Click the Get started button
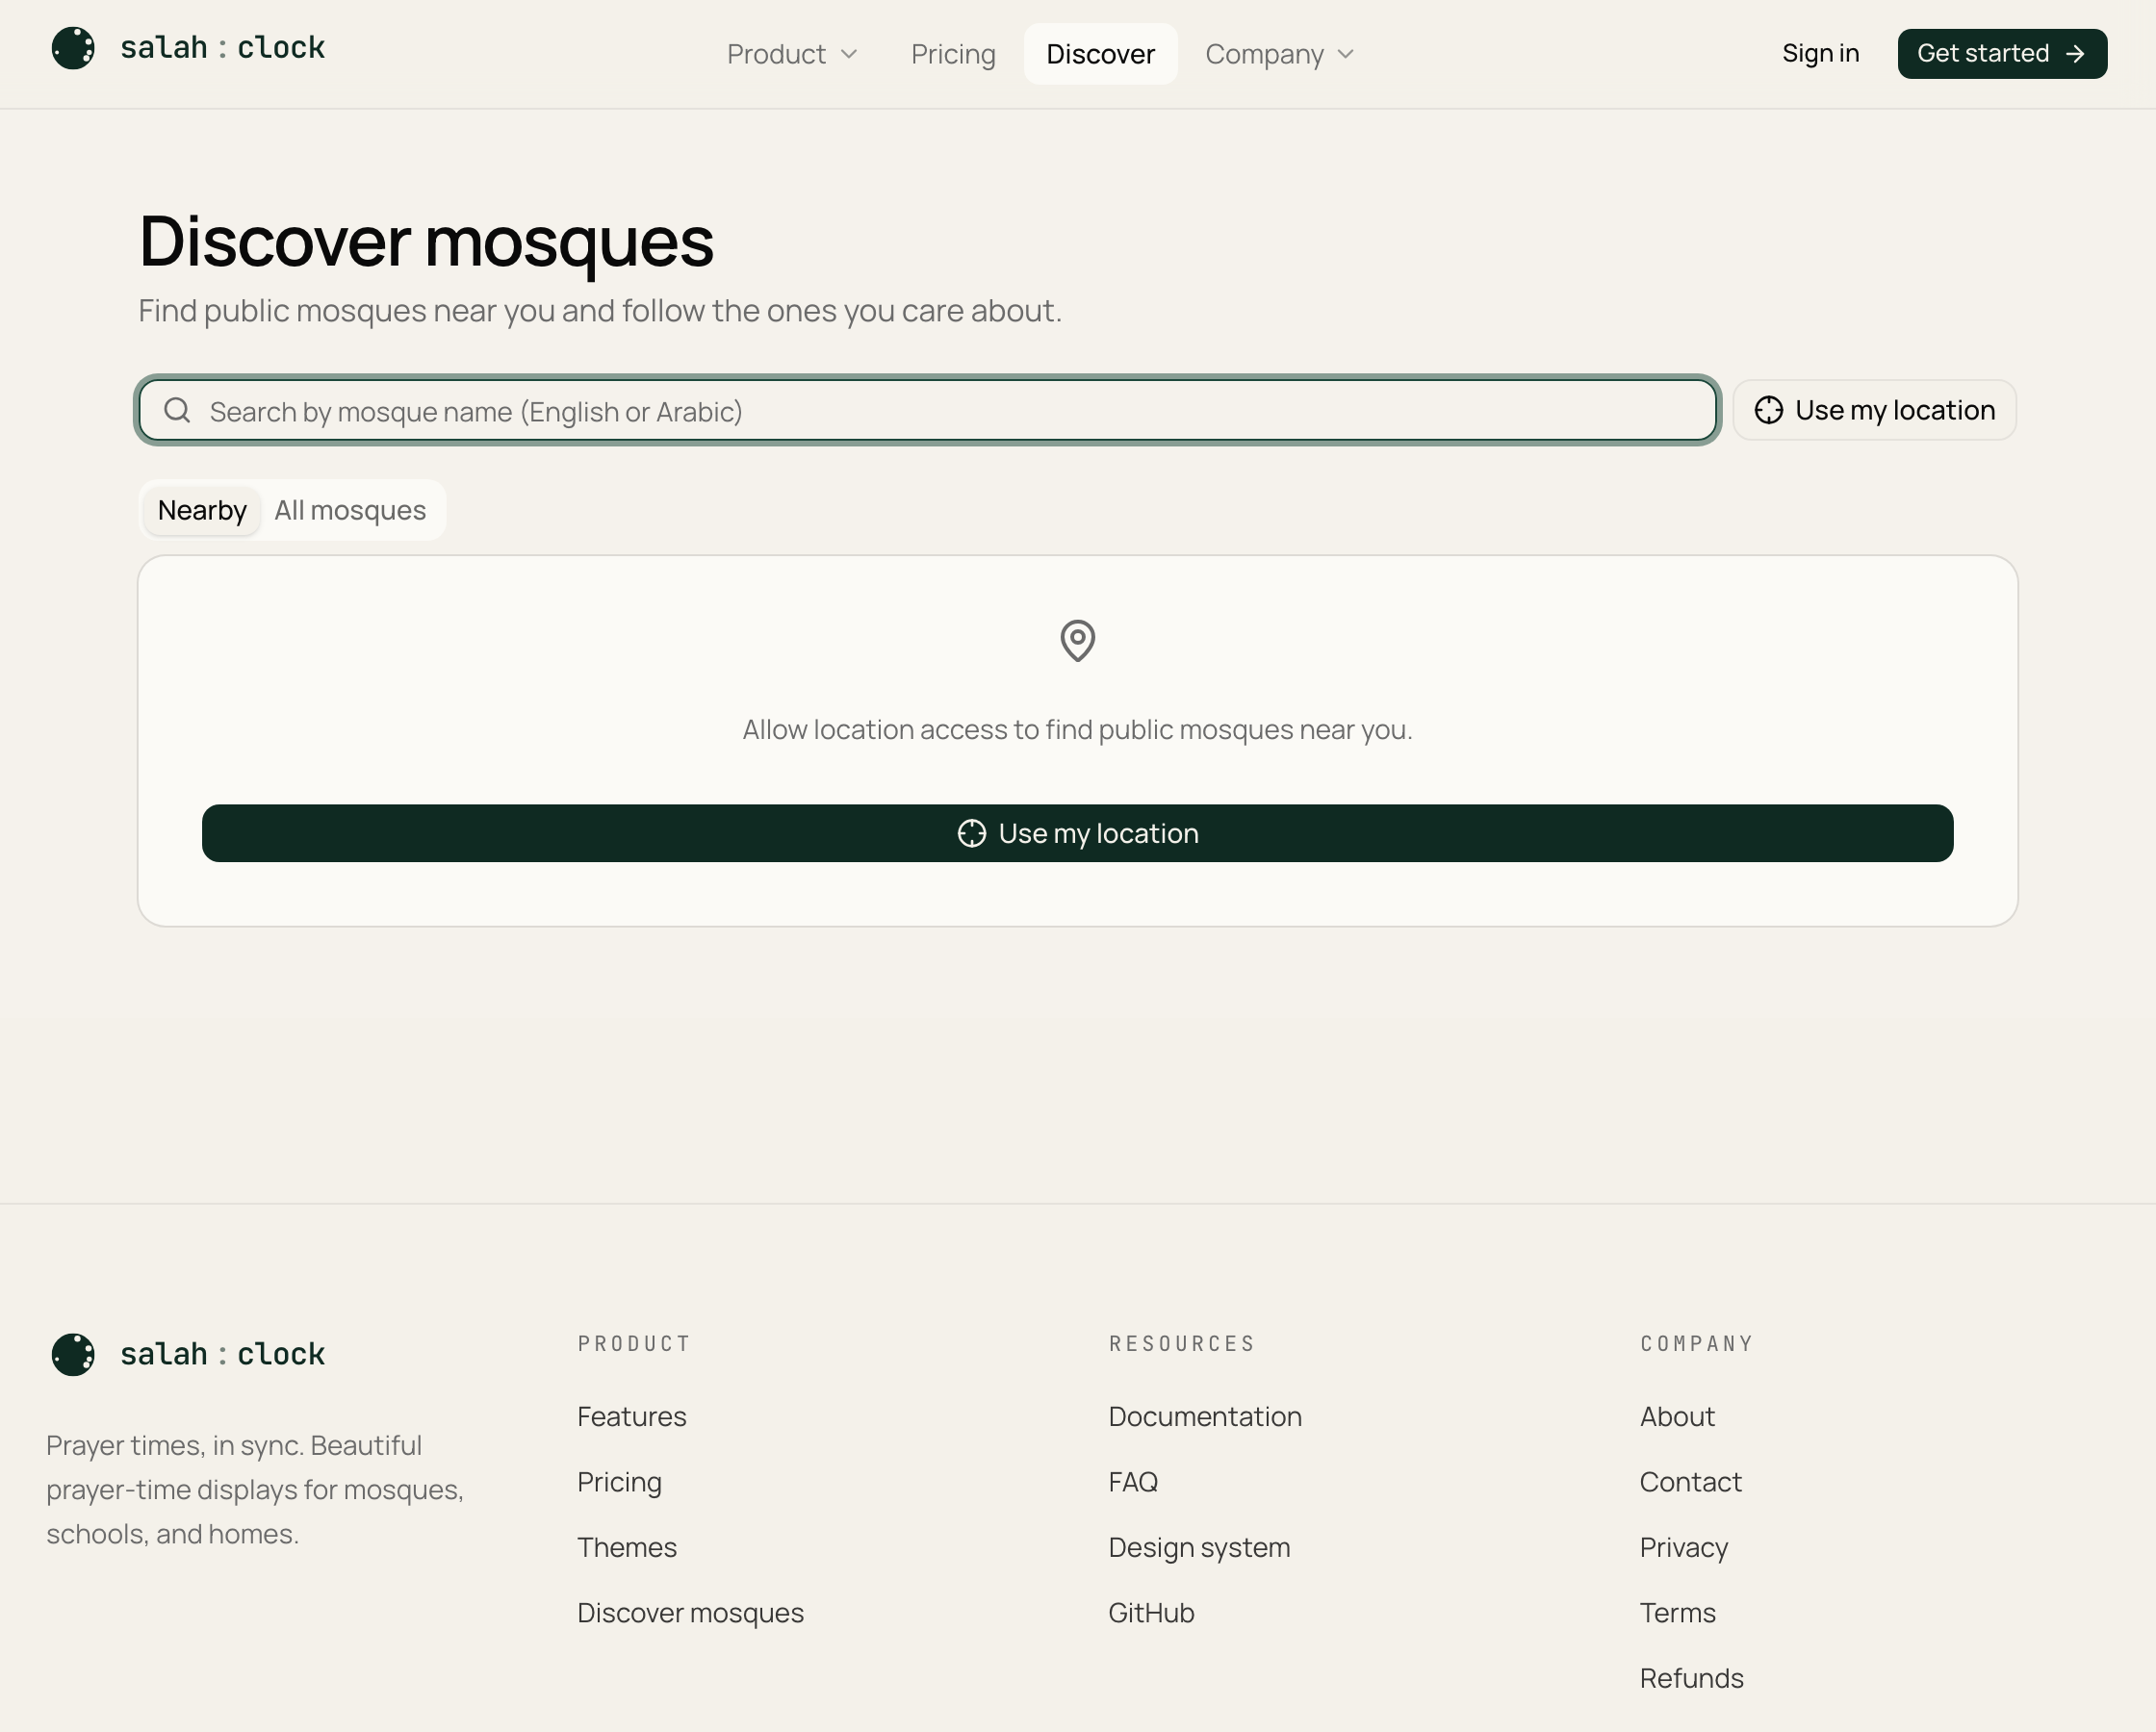 (x=2002, y=53)
